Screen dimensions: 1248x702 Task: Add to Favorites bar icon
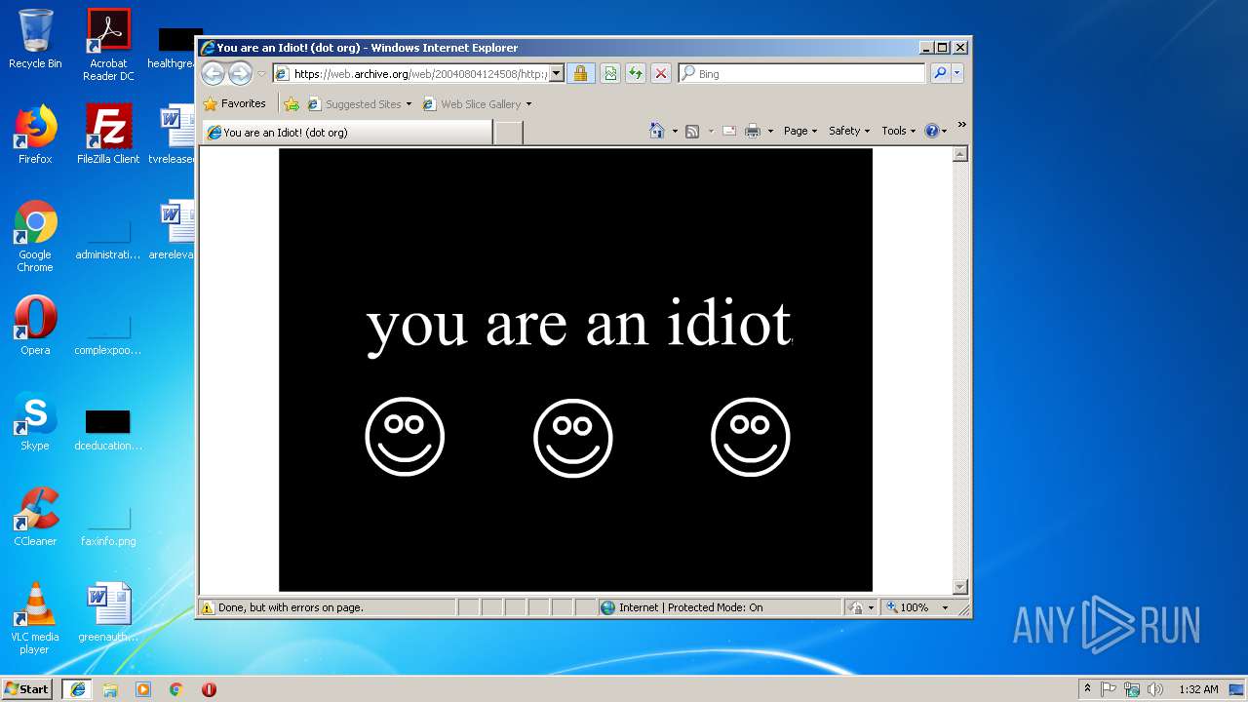coord(291,104)
